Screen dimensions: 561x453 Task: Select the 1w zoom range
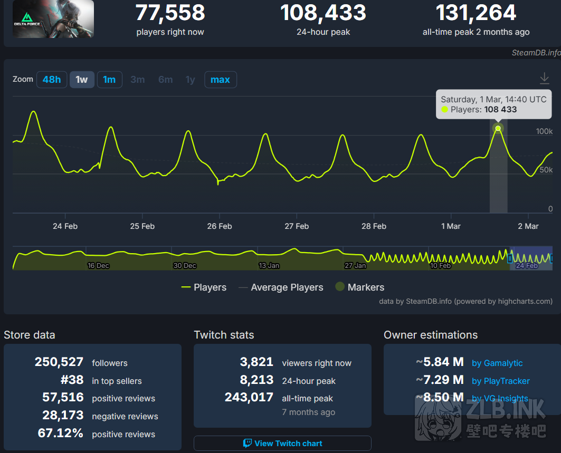click(82, 80)
